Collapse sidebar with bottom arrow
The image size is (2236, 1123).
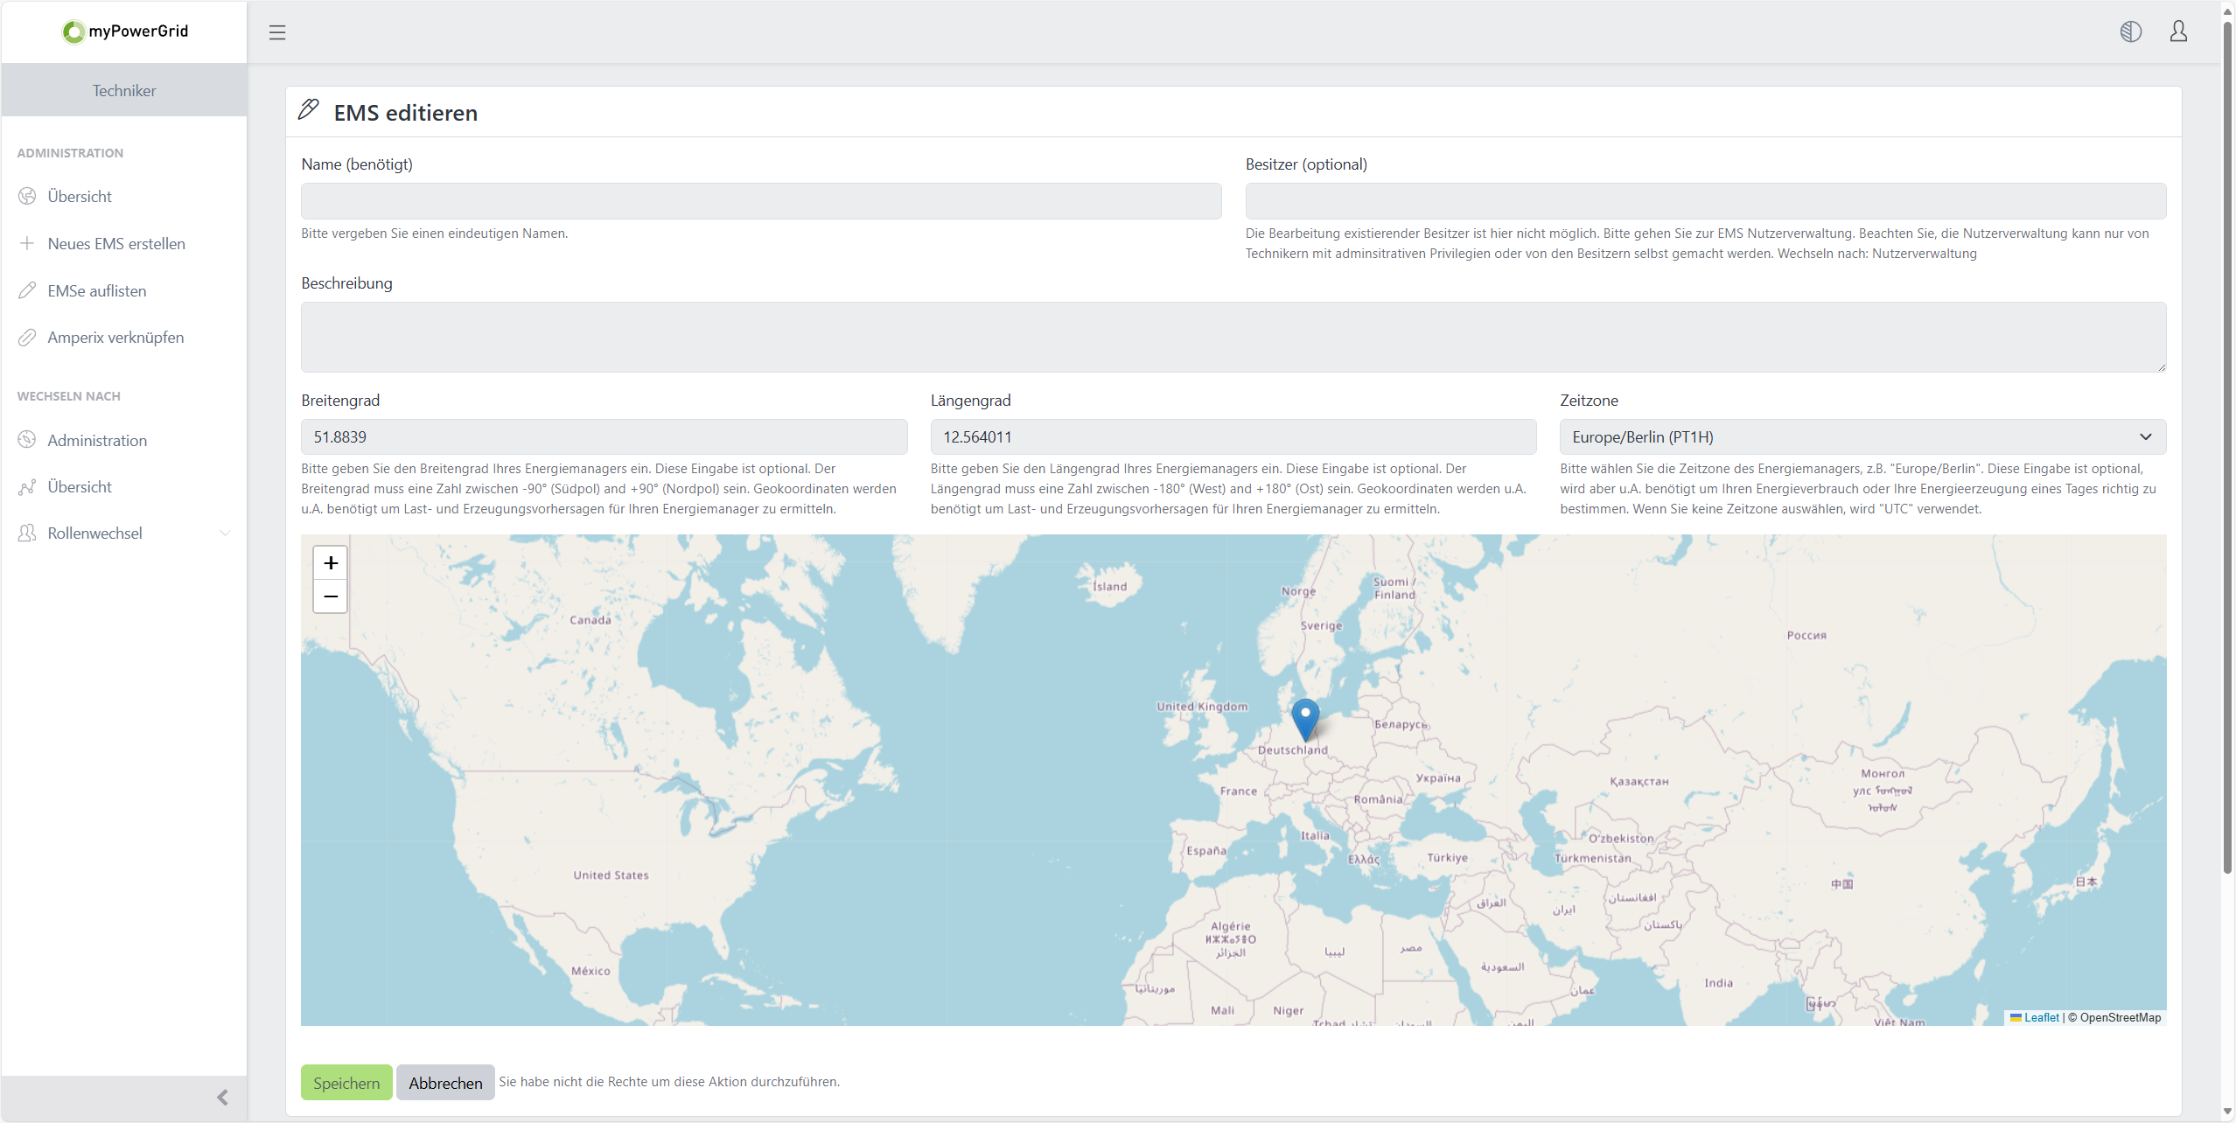222,1097
